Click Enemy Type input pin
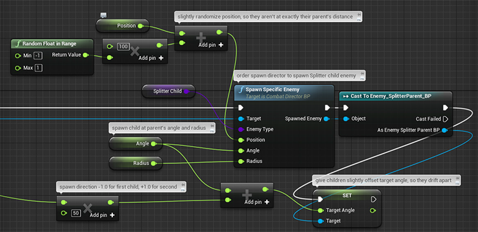 pyautogui.click(x=241, y=129)
